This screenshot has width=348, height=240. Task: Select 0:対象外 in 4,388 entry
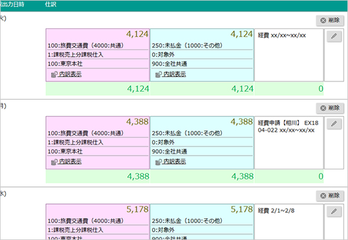click(x=163, y=142)
